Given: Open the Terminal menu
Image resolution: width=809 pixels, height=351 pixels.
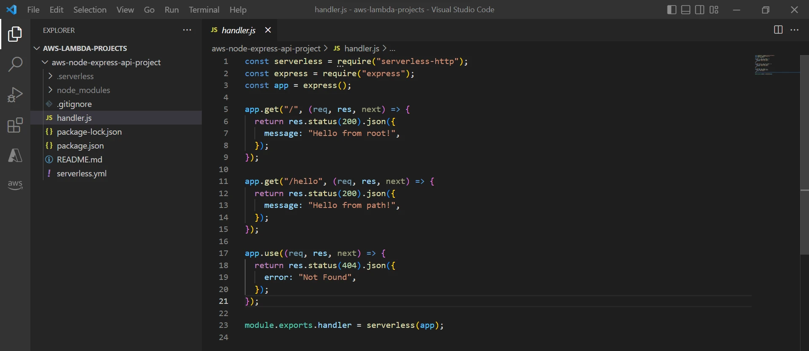Looking at the screenshot, I should 204,10.
